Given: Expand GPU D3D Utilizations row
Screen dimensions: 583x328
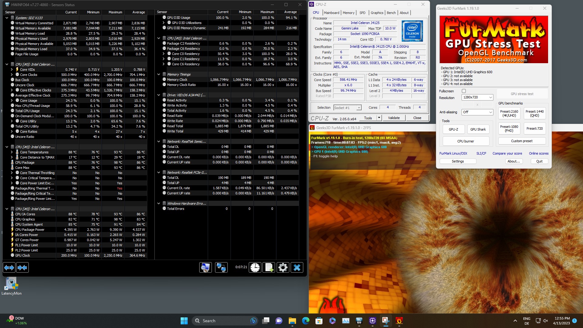Looking at the screenshot, I should (x=164, y=23).
